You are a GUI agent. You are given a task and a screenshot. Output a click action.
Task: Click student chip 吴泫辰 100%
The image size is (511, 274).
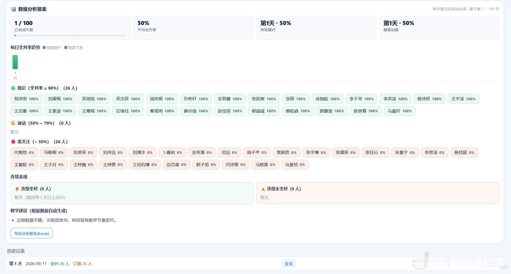[x=128, y=99]
